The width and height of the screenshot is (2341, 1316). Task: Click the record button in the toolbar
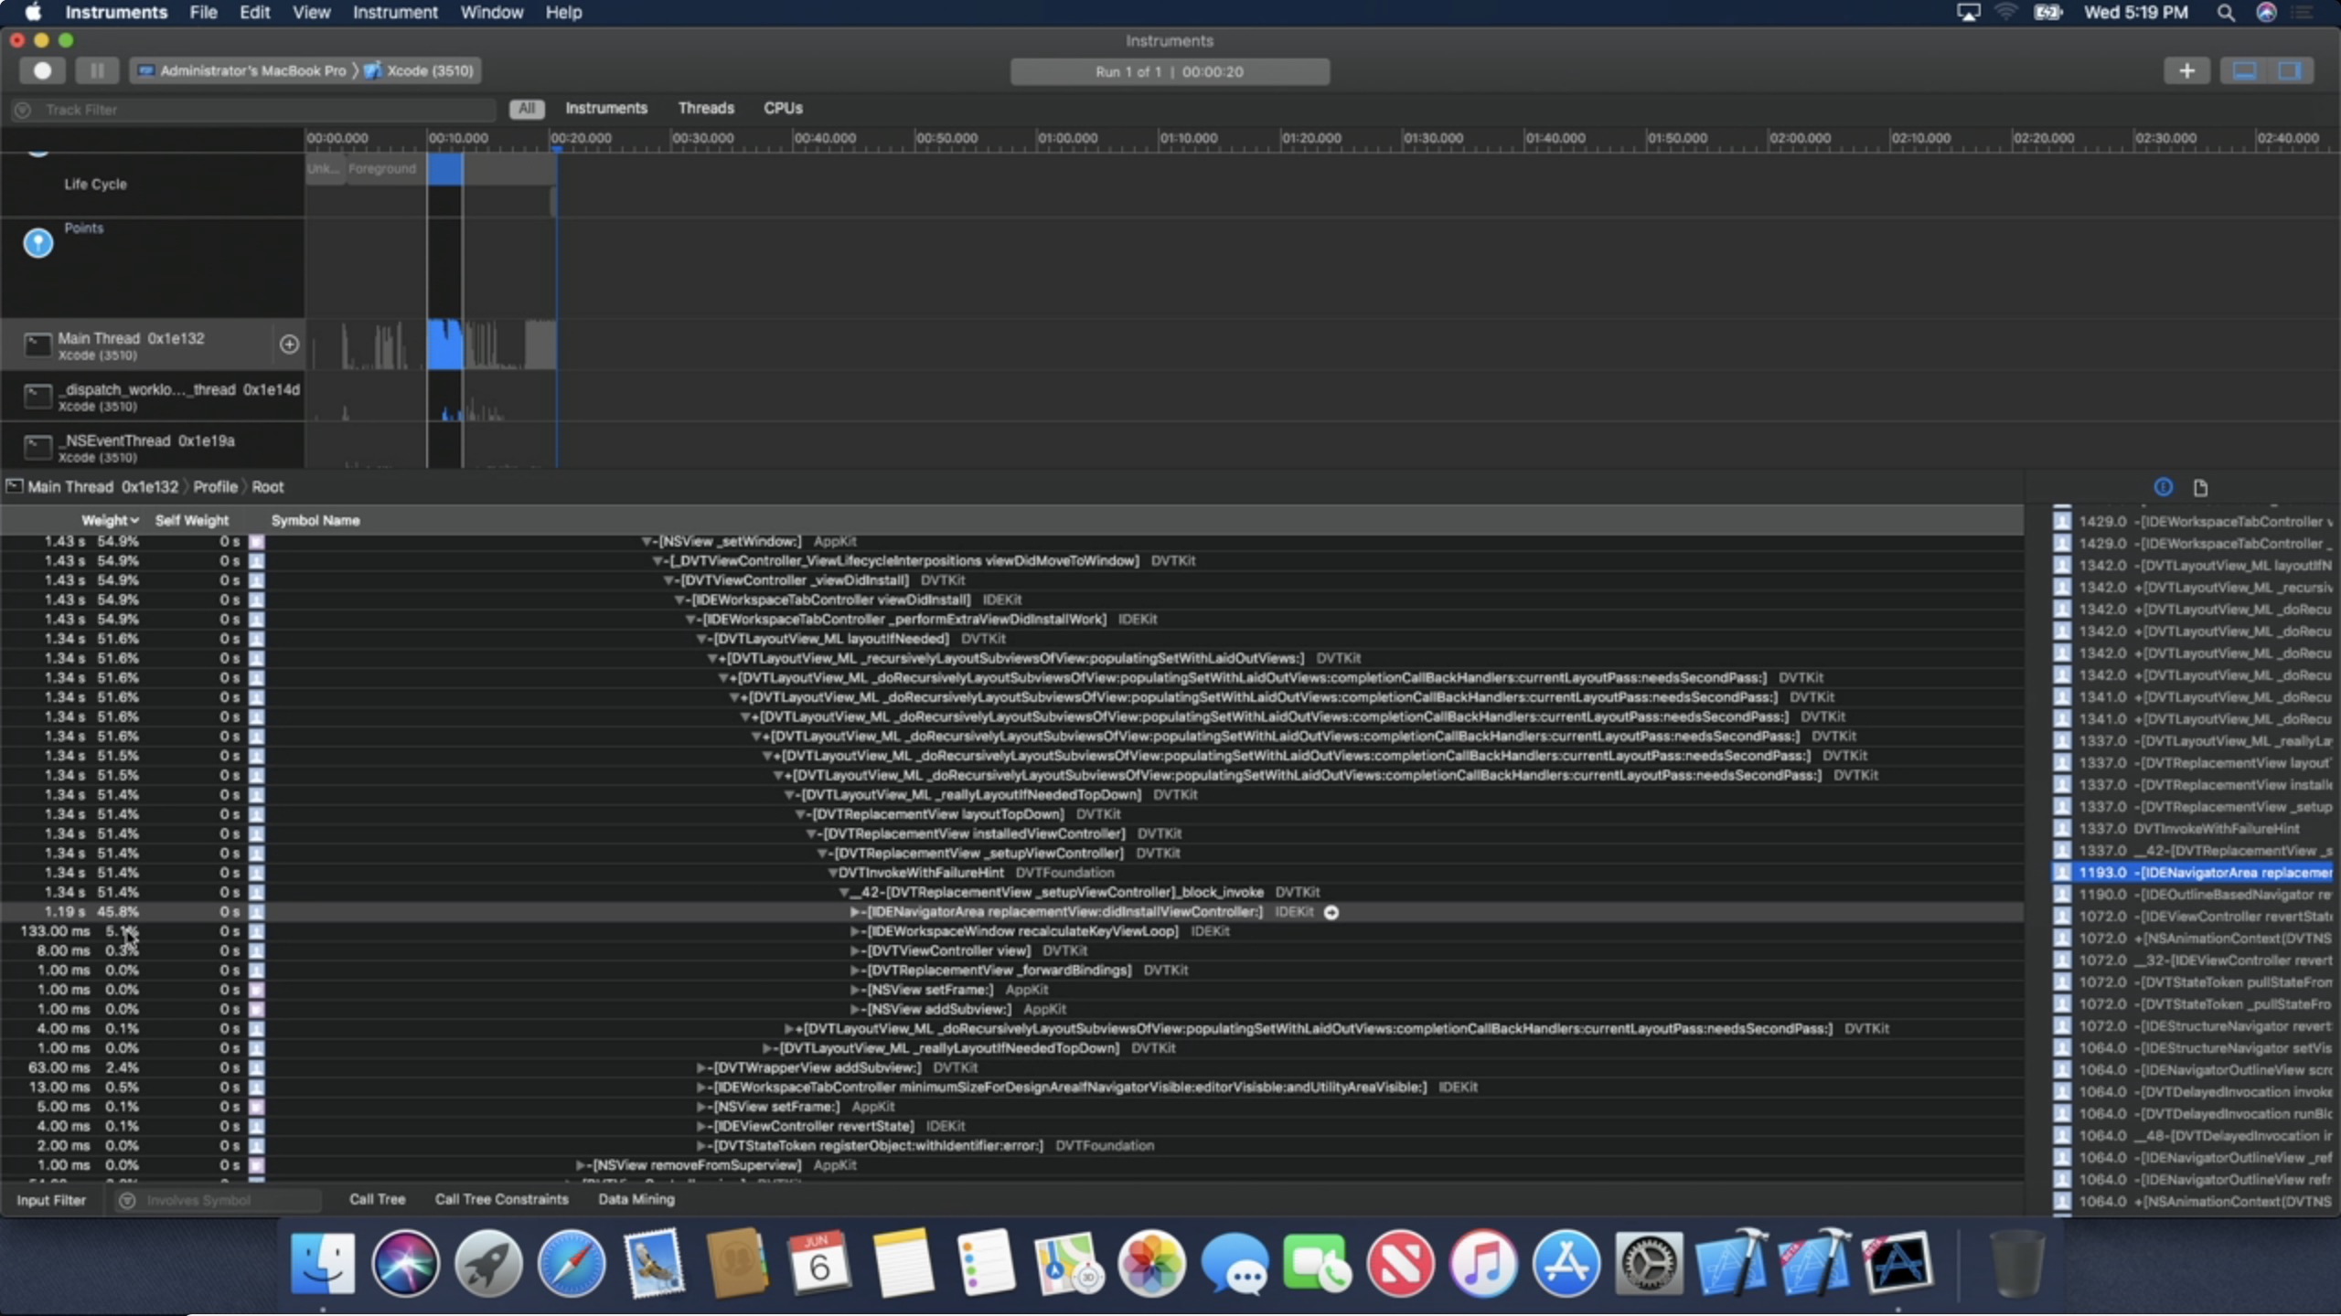click(x=42, y=70)
